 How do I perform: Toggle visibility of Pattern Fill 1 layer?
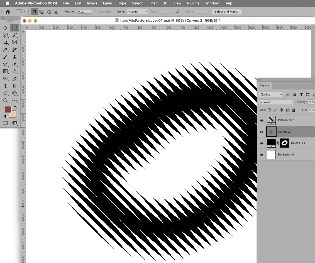coord(261,120)
